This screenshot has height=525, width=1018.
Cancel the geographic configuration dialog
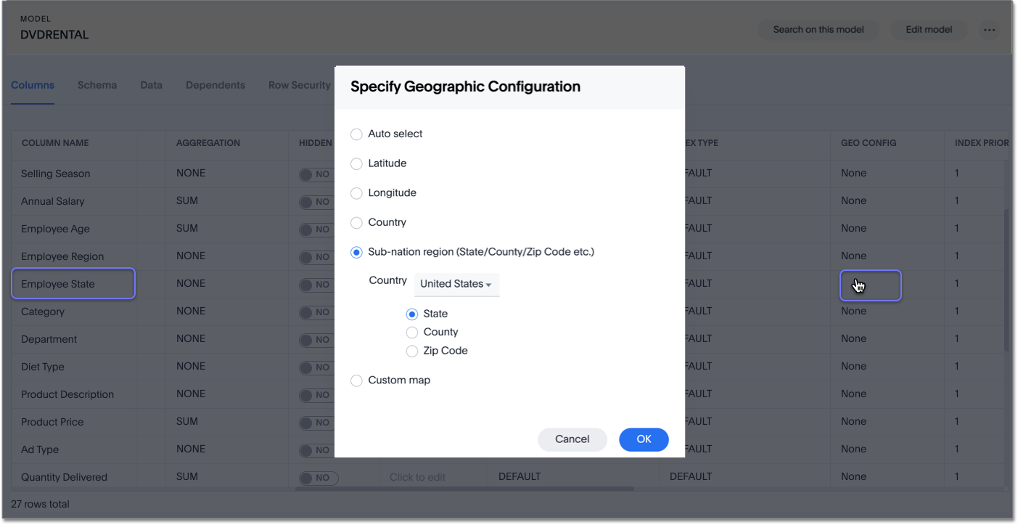[572, 439]
